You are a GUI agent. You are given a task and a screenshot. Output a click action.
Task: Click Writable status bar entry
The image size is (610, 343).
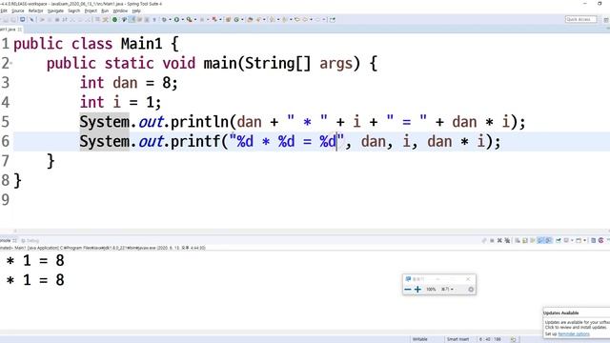point(419,339)
